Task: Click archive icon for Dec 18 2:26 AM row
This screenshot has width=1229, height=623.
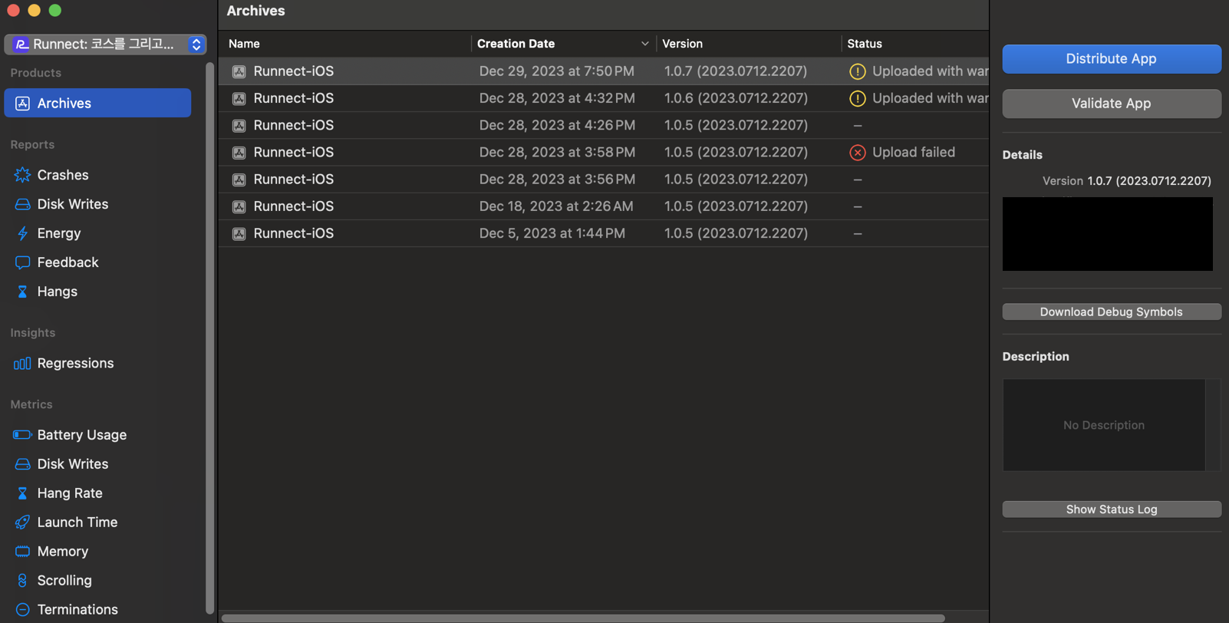Action: coord(239,206)
